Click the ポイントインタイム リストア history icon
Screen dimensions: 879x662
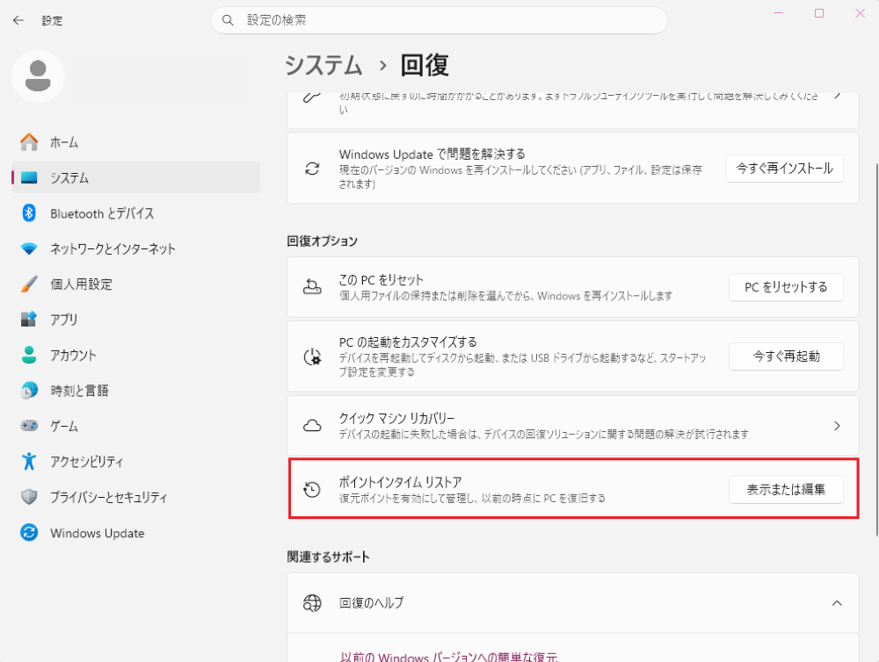(312, 490)
